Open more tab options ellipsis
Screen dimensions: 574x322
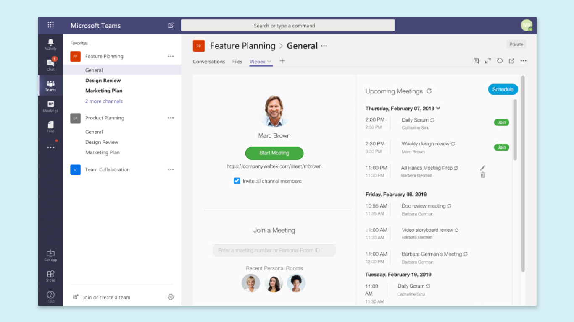[x=523, y=61]
